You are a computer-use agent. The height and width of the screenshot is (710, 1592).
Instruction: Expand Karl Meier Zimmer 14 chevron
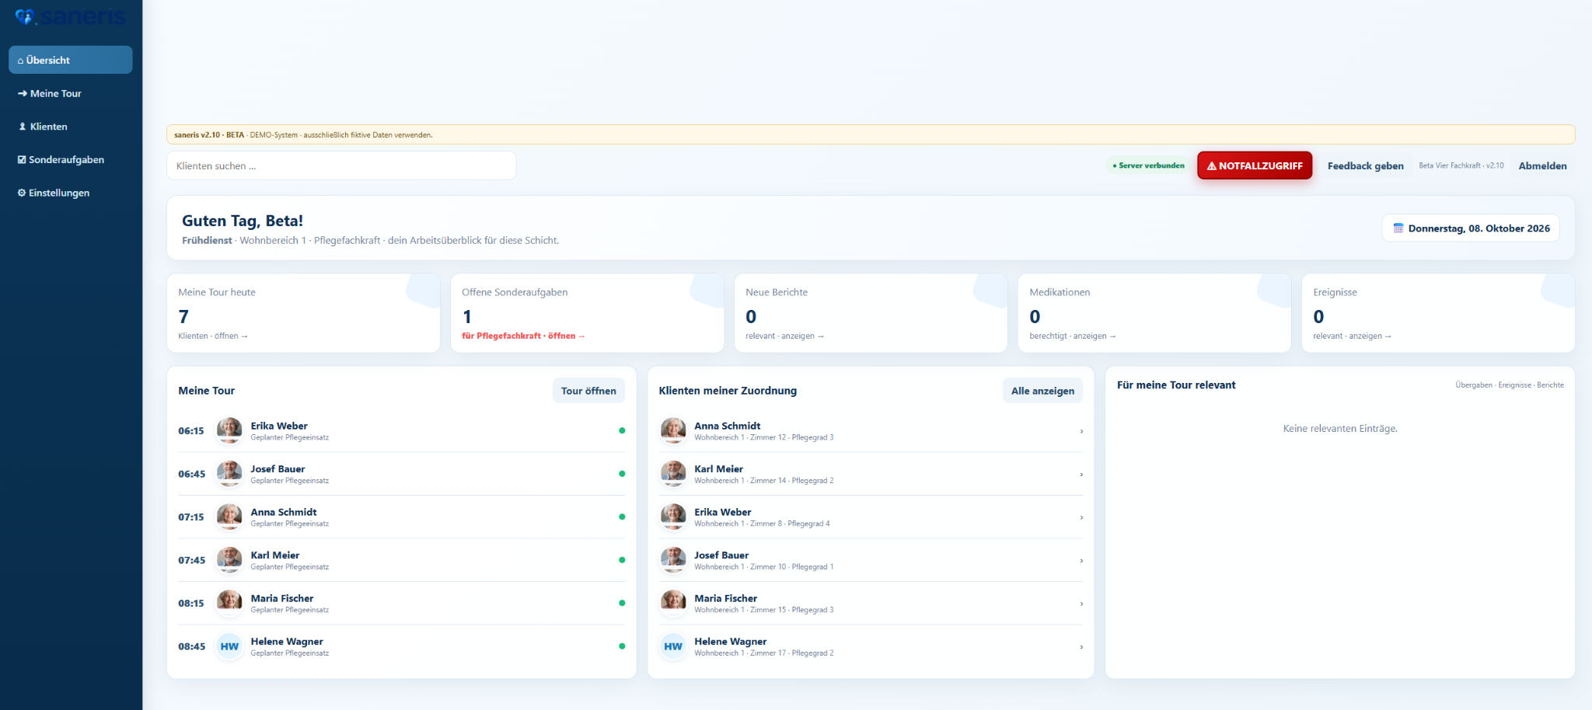1081,475
